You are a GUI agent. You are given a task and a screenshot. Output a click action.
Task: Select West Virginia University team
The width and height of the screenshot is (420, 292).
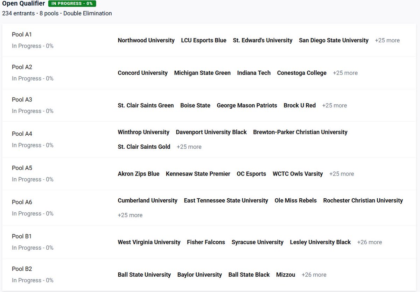(x=149, y=242)
